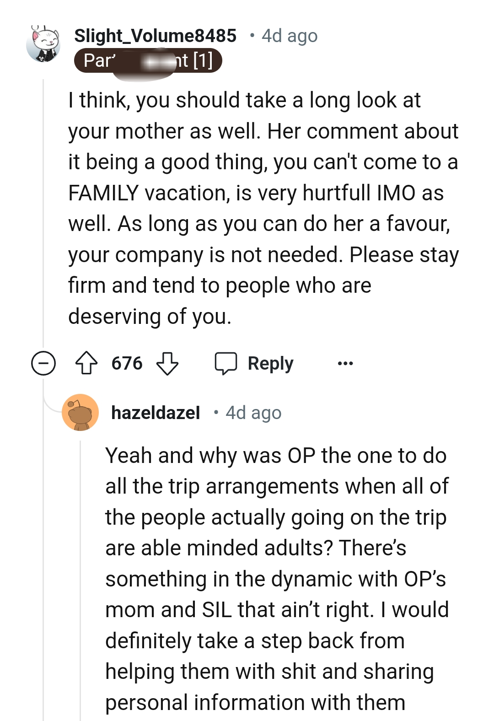
Task: Collapse thread using the minus circle button
Action: click(43, 363)
